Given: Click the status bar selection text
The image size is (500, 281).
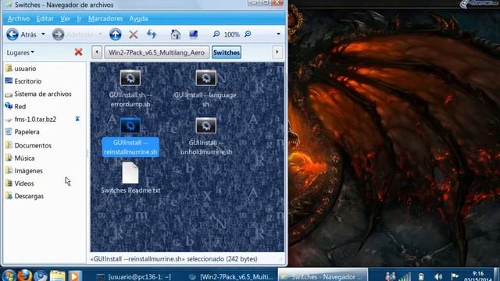Looking at the screenshot, I should point(174,259).
